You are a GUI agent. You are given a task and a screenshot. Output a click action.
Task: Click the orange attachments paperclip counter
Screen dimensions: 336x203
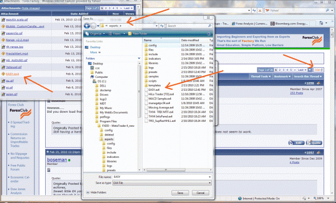pos(318,70)
